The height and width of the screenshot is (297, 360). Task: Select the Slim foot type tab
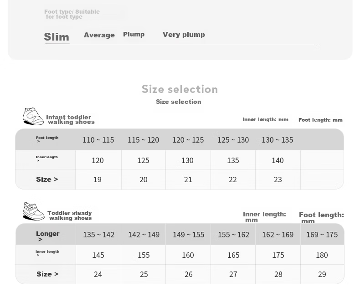57,37
